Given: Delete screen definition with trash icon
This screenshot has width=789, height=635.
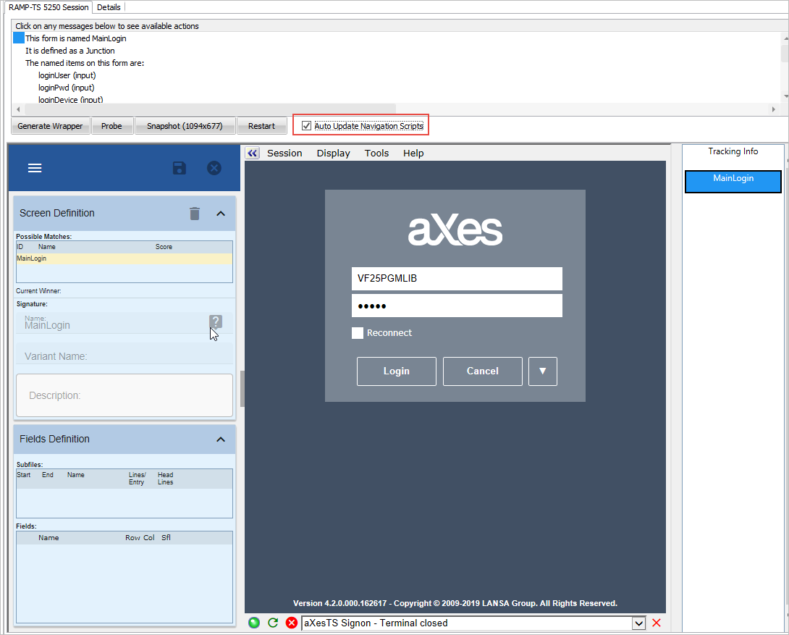Looking at the screenshot, I should coord(195,214).
